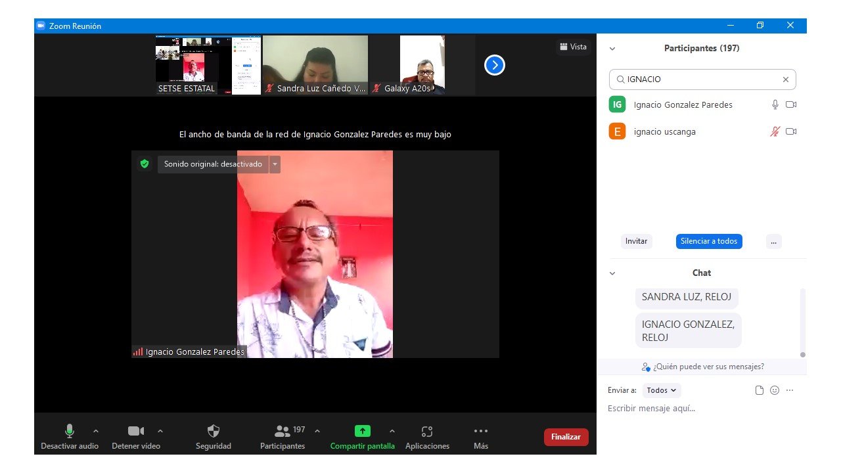Click the file attachment icon in chat

click(760, 390)
